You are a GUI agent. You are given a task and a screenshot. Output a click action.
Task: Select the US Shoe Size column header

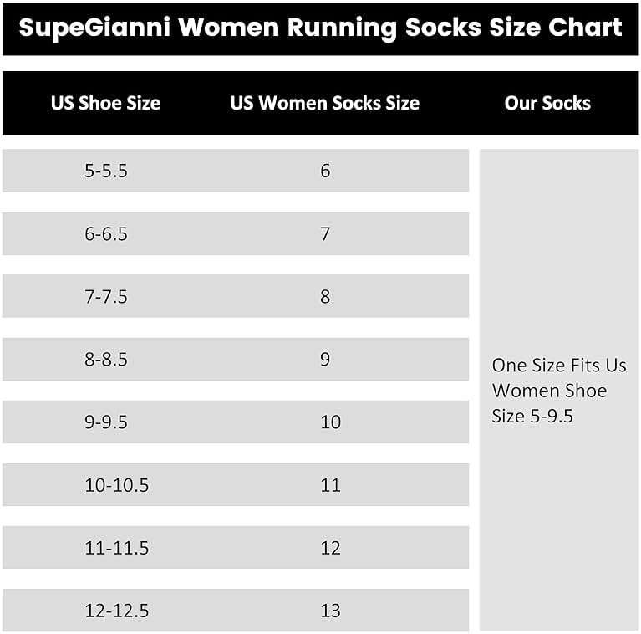105,104
